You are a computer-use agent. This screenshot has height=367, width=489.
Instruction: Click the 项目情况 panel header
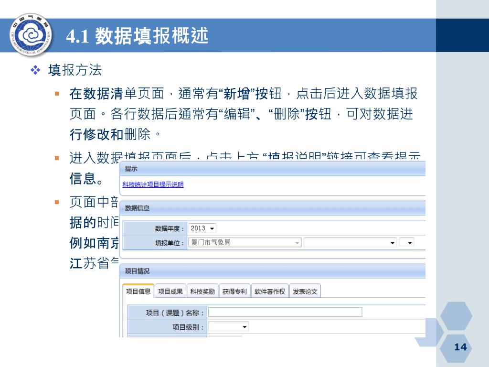click(273, 271)
